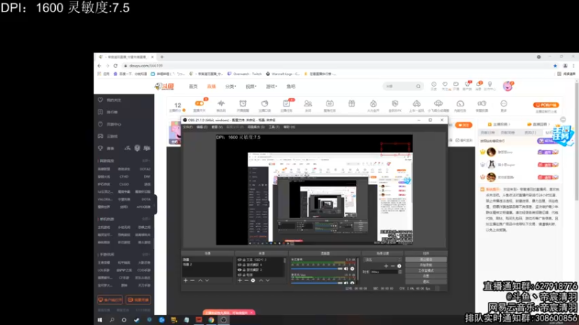Viewport: 579px width, 325px height.
Task: Click the Douyu logo in the header
Action: 165,86
